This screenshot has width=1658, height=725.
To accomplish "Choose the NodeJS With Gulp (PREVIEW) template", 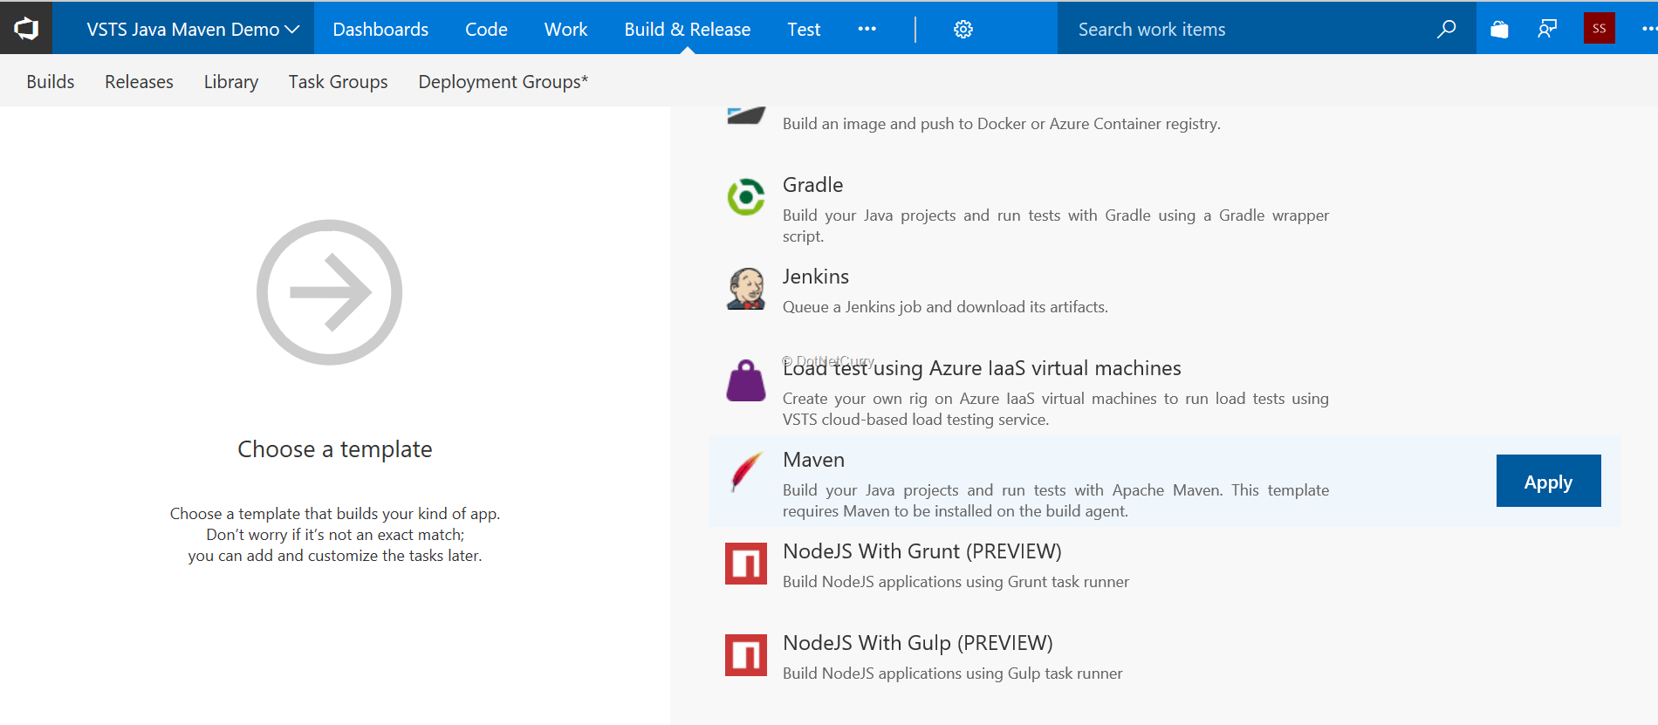I will (917, 643).
